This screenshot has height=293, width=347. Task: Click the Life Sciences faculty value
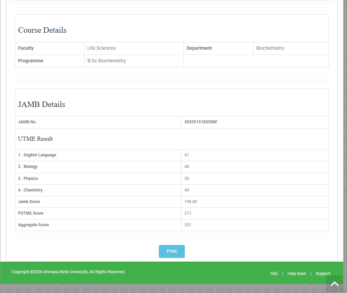[101, 48]
